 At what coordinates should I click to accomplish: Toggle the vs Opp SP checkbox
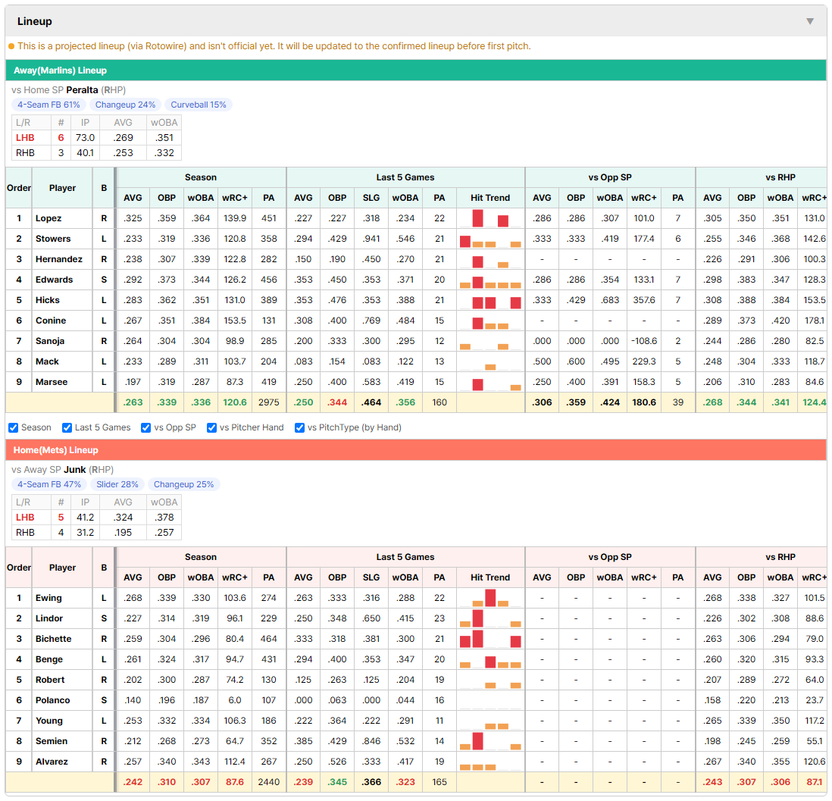pyautogui.click(x=146, y=428)
